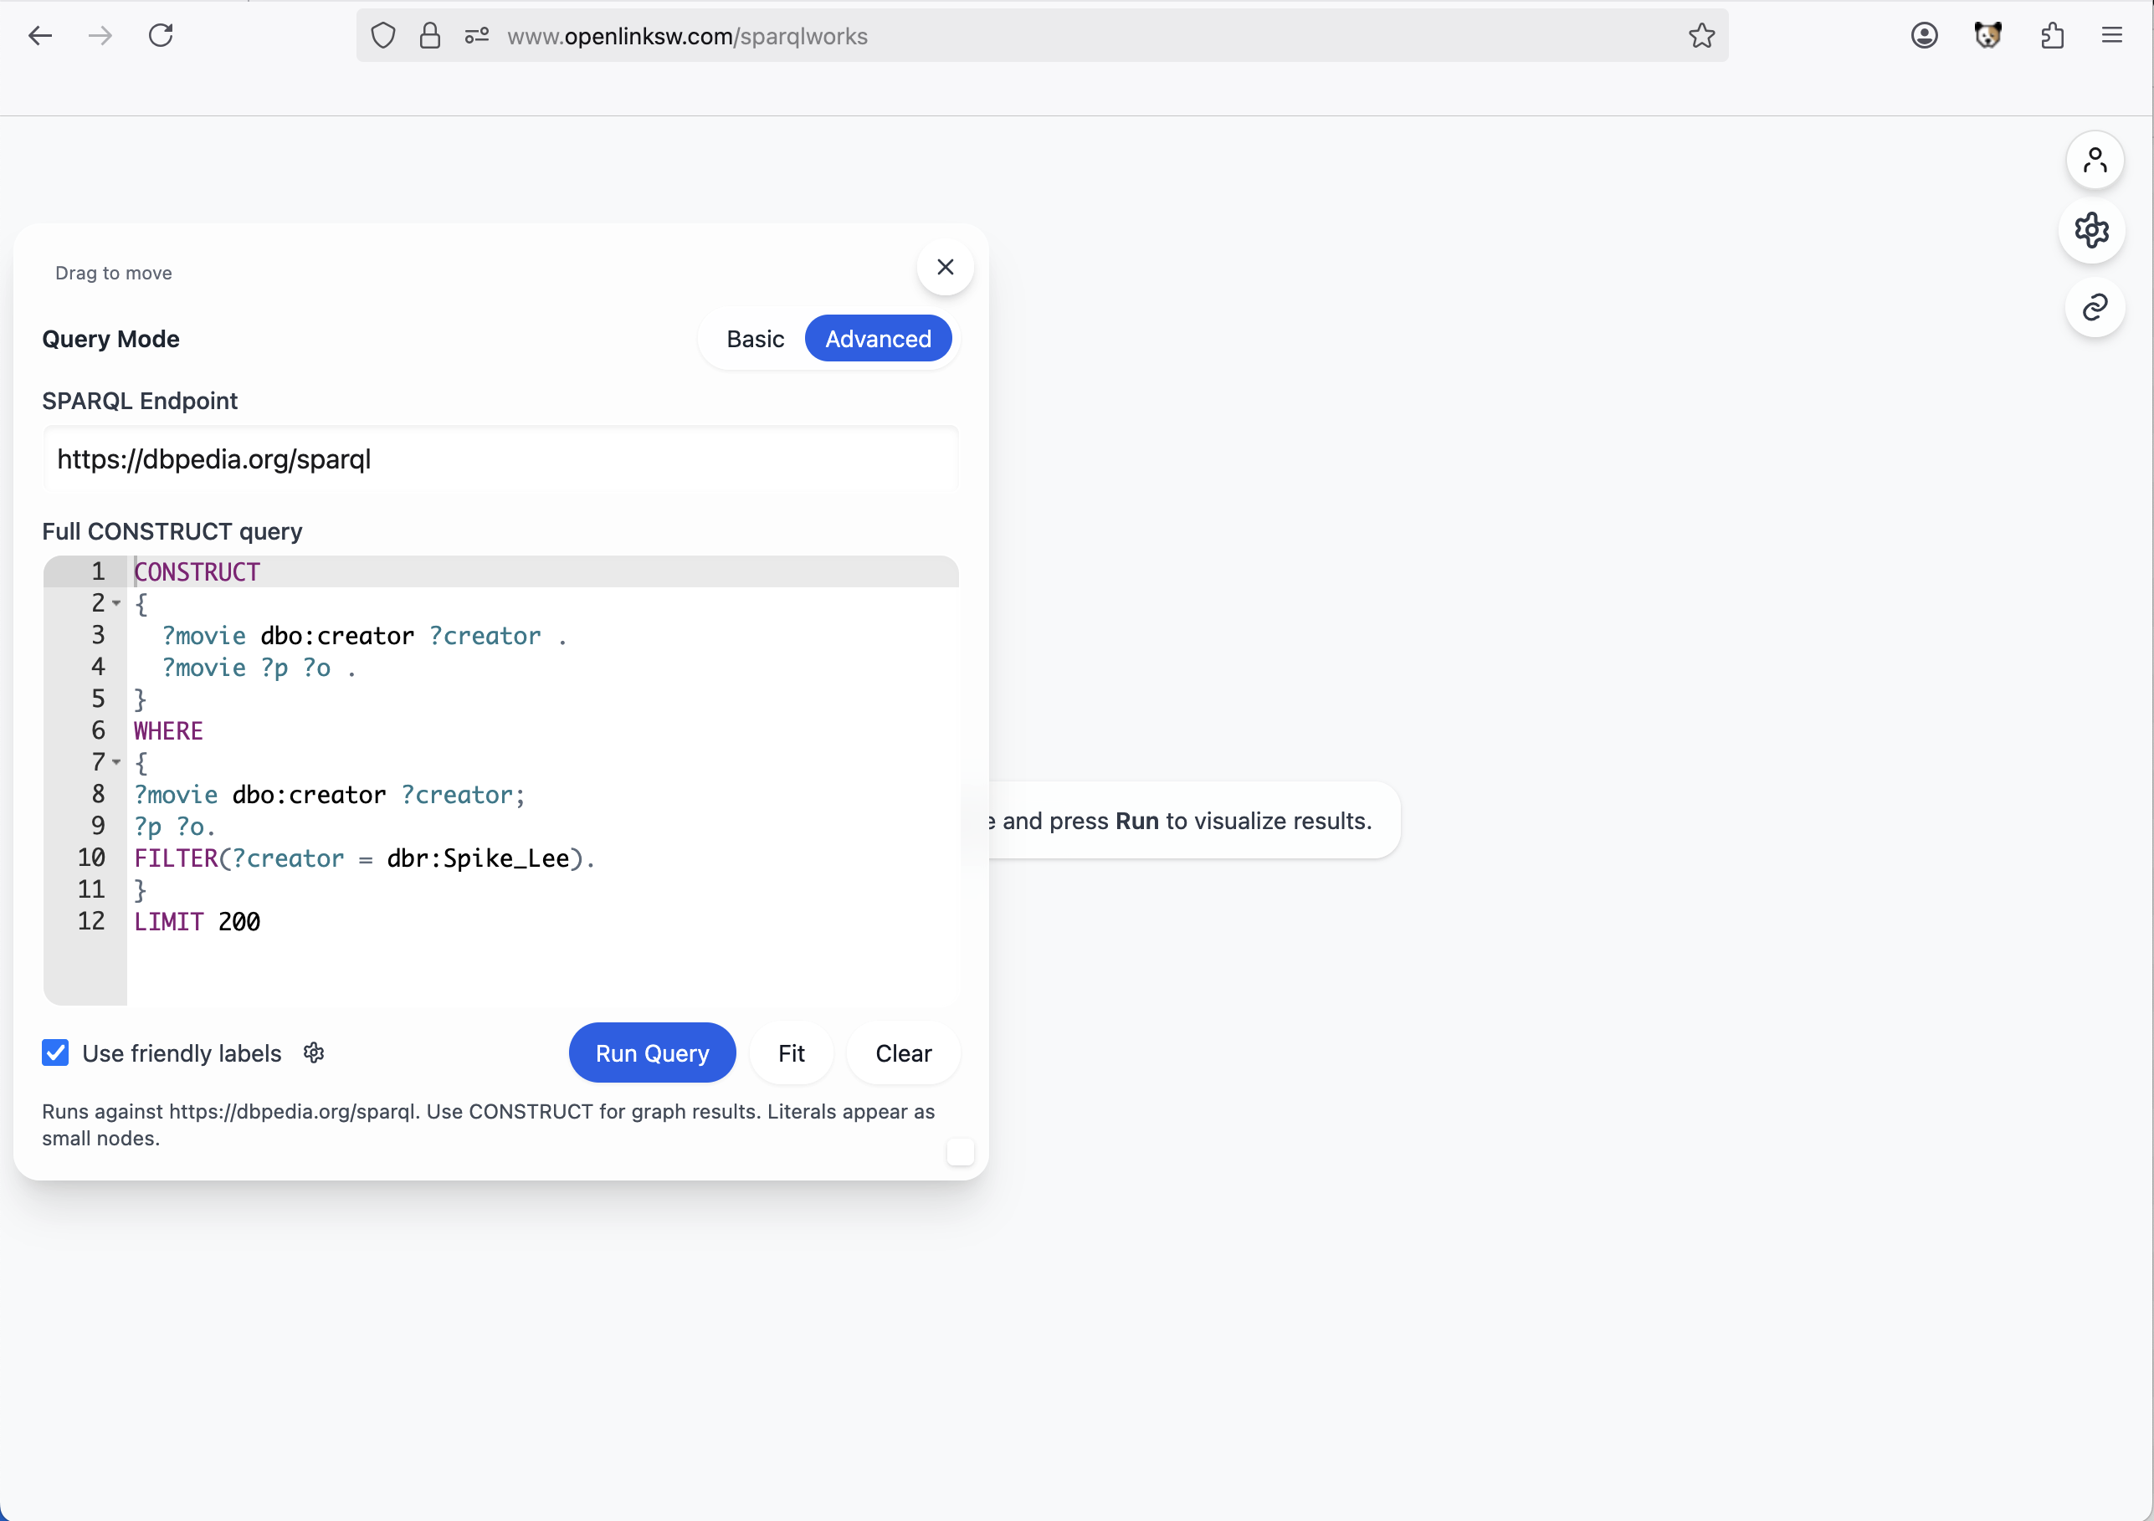Open friendly labels settings gear icon
Image resolution: width=2154 pixels, height=1521 pixels.
coord(315,1053)
